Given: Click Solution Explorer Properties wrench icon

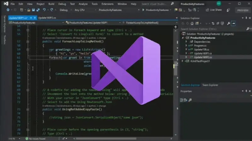Looking at the screenshot, I should tap(229, 23).
